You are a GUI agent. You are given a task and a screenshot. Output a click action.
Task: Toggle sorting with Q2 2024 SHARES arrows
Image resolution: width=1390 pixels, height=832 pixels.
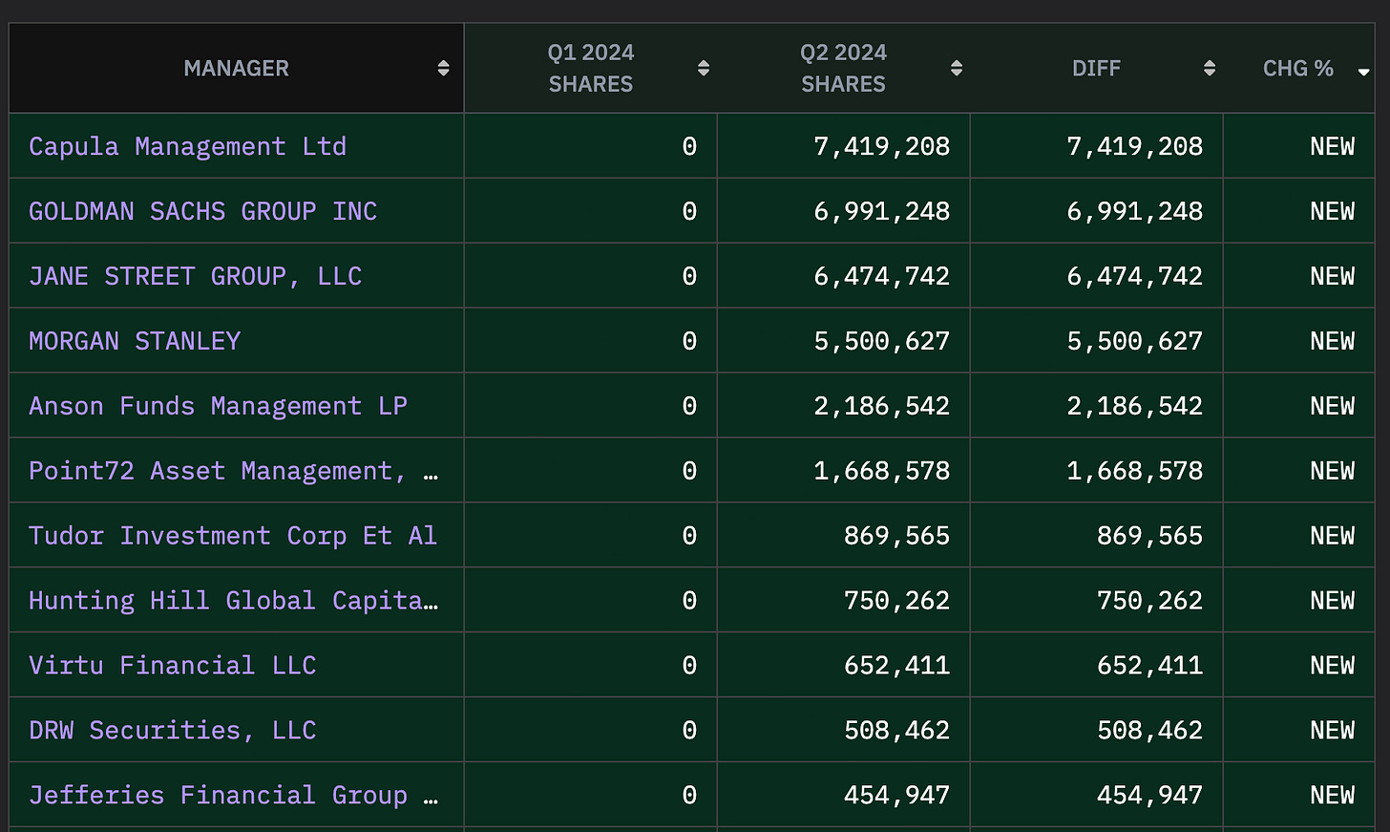coord(957,68)
